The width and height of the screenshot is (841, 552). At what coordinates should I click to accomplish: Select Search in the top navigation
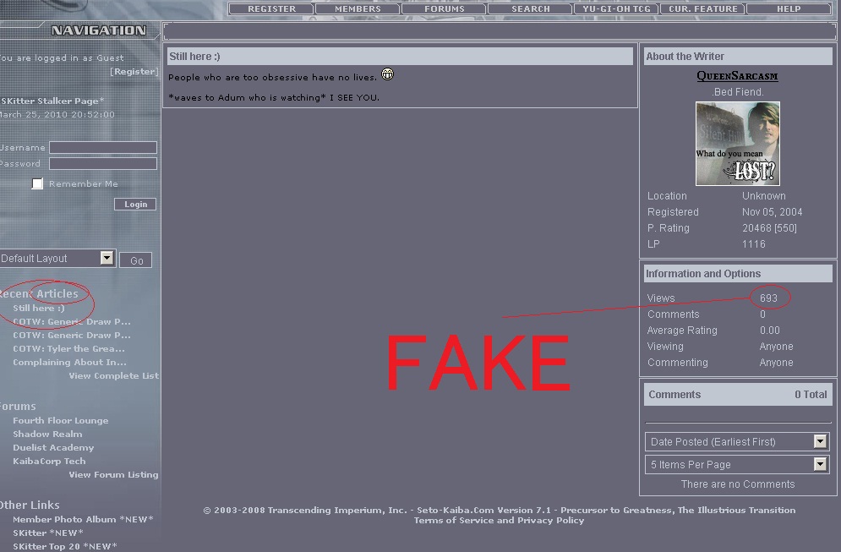pyautogui.click(x=530, y=9)
